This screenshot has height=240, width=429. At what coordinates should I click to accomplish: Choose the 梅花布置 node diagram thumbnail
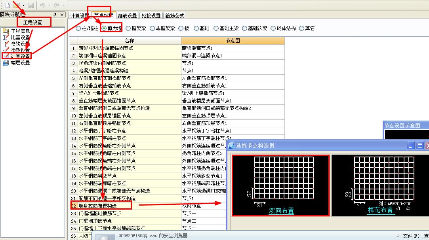380,186
